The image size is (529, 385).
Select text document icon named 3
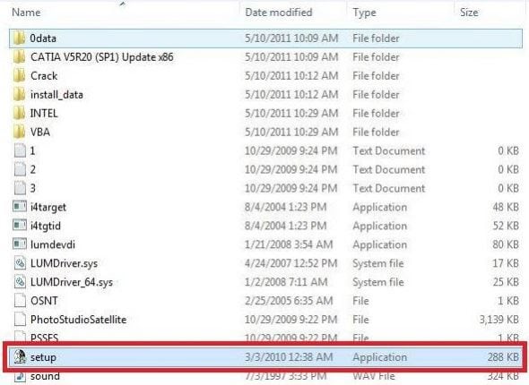(20, 188)
